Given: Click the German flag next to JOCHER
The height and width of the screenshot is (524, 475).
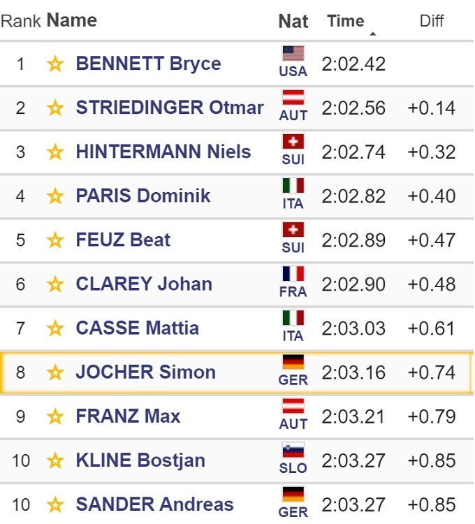Looking at the screenshot, I should point(293,363).
